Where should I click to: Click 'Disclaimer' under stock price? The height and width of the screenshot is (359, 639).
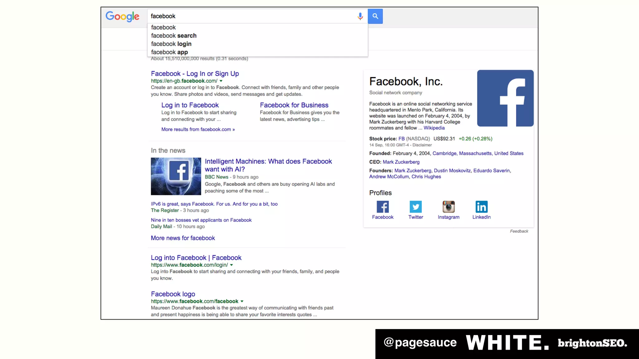coord(422,145)
